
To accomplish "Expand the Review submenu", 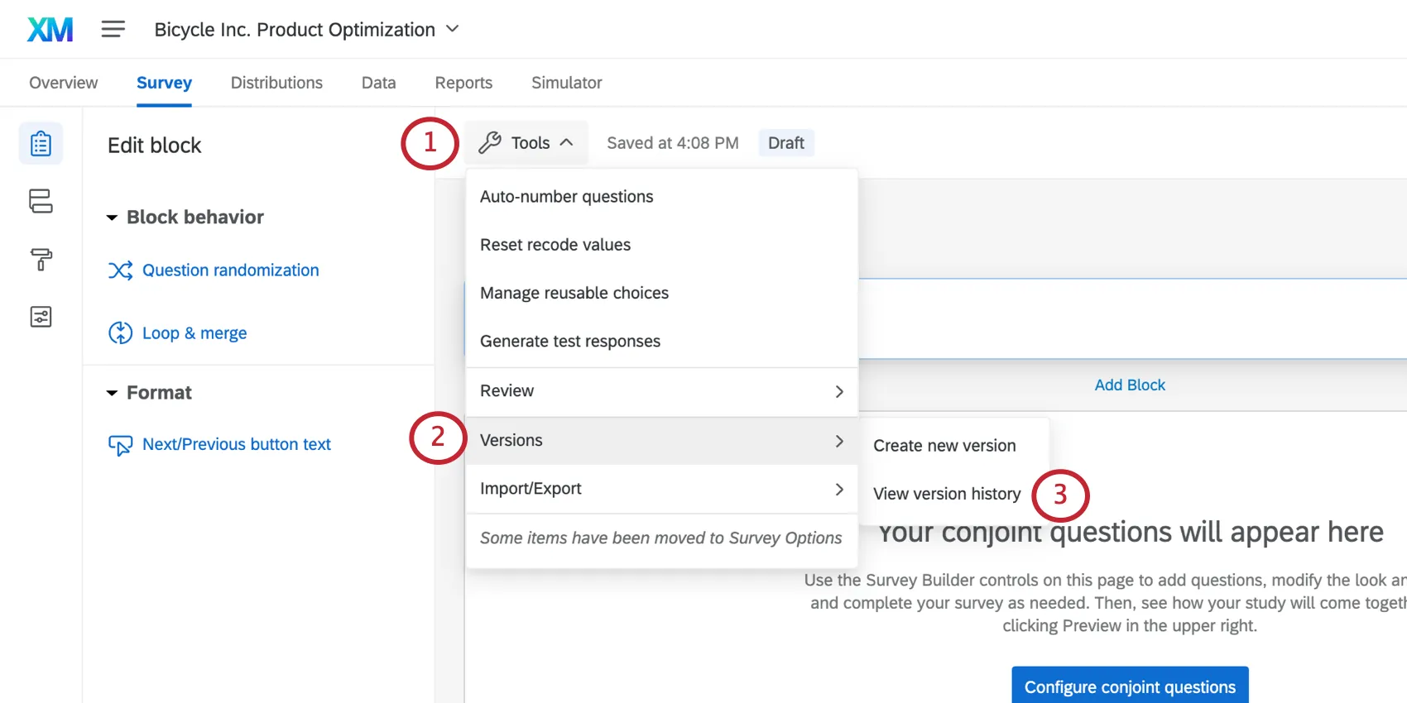I will (661, 391).
